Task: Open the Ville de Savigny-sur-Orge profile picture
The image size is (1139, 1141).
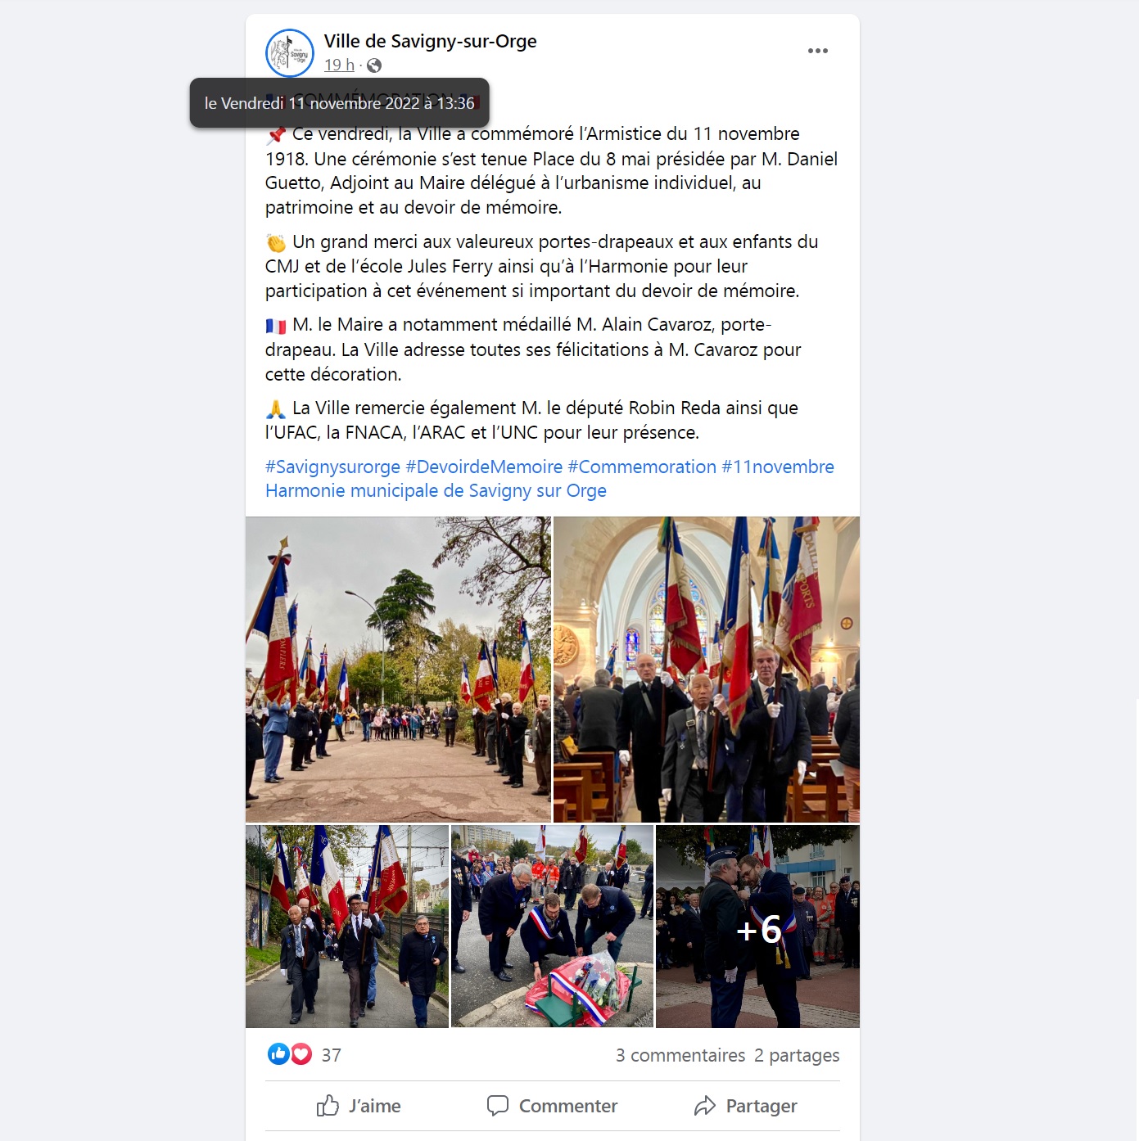Action: (x=290, y=53)
